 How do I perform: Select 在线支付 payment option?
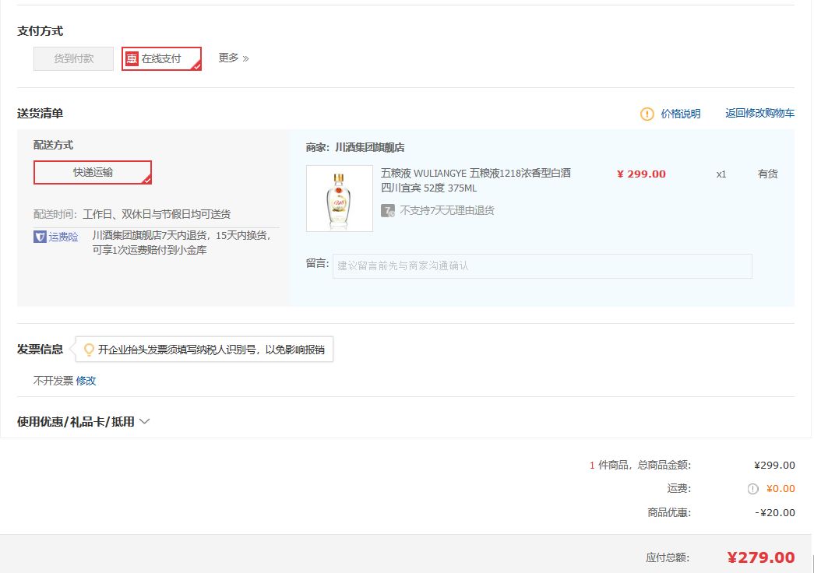pyautogui.click(x=161, y=58)
